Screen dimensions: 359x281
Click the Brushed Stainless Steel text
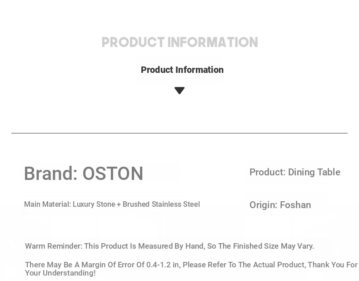click(x=161, y=204)
